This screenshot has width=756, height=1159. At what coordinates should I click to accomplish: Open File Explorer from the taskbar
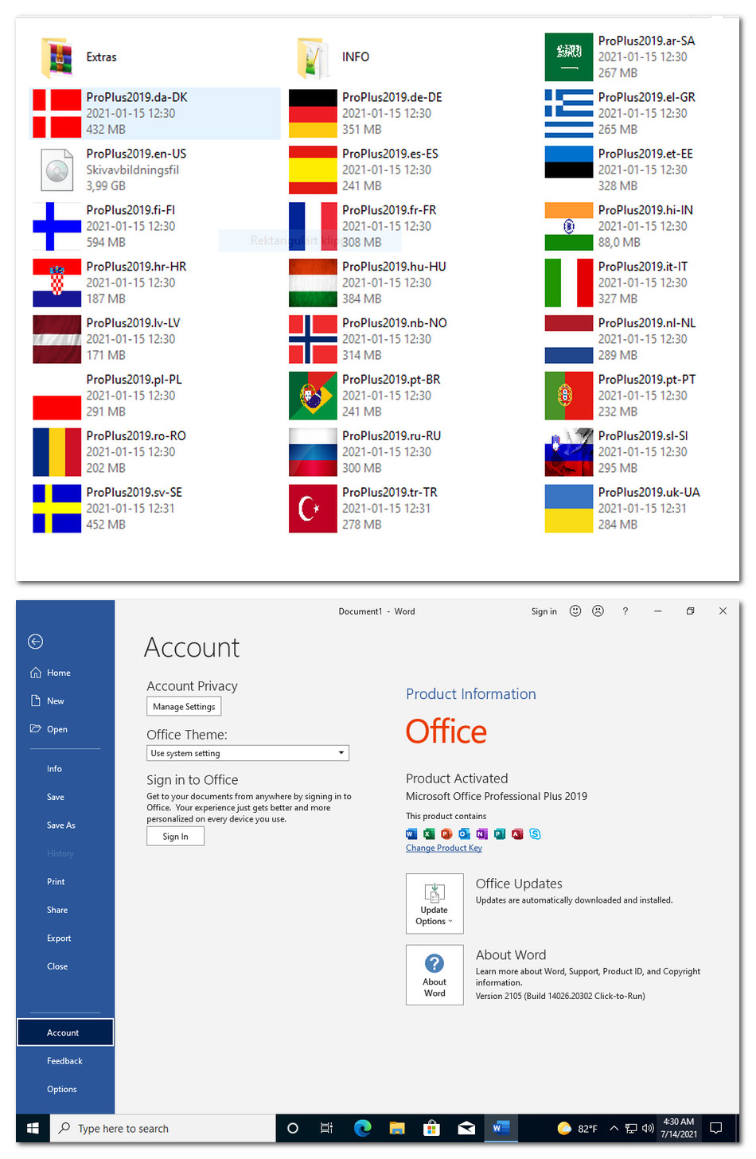397,1128
